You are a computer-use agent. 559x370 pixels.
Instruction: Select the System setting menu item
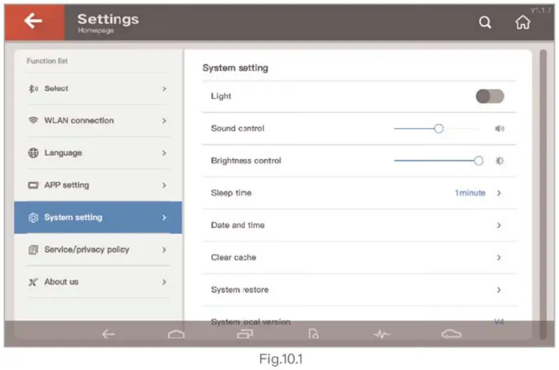98,217
